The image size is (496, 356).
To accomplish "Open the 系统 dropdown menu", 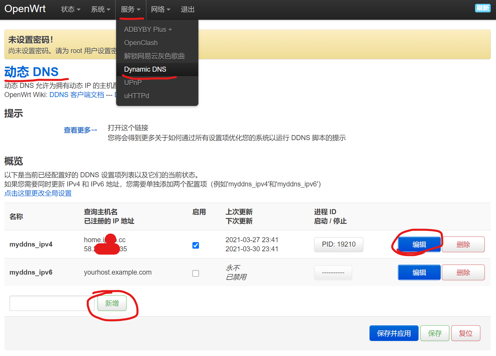I will point(101,9).
